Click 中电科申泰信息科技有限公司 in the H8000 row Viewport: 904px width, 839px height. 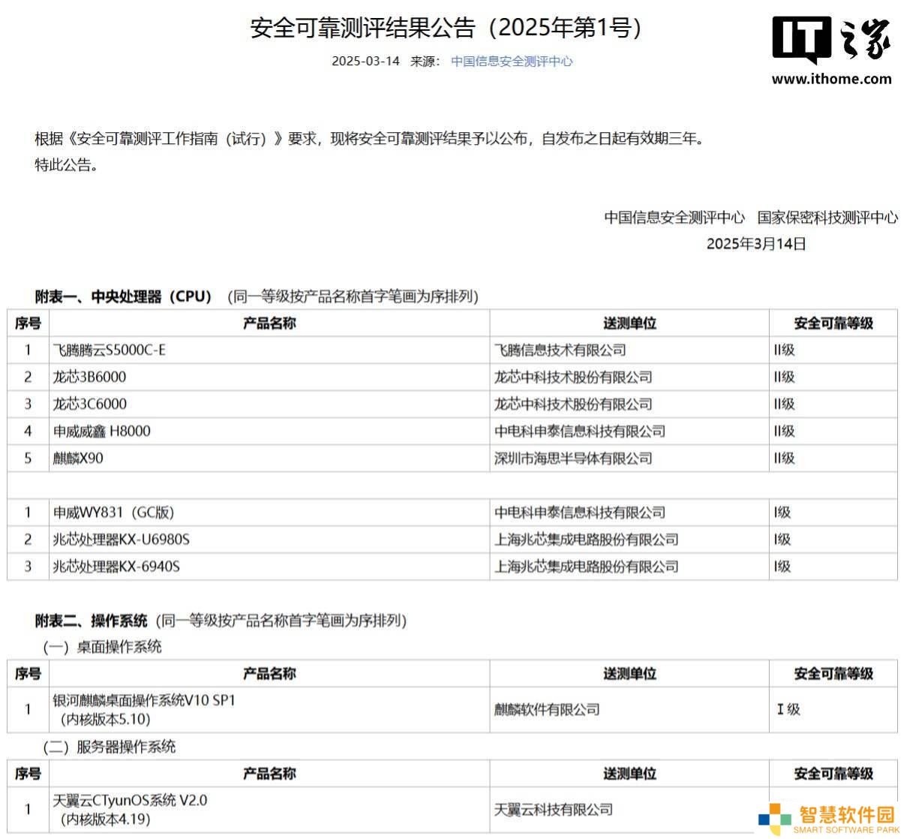tap(629, 431)
